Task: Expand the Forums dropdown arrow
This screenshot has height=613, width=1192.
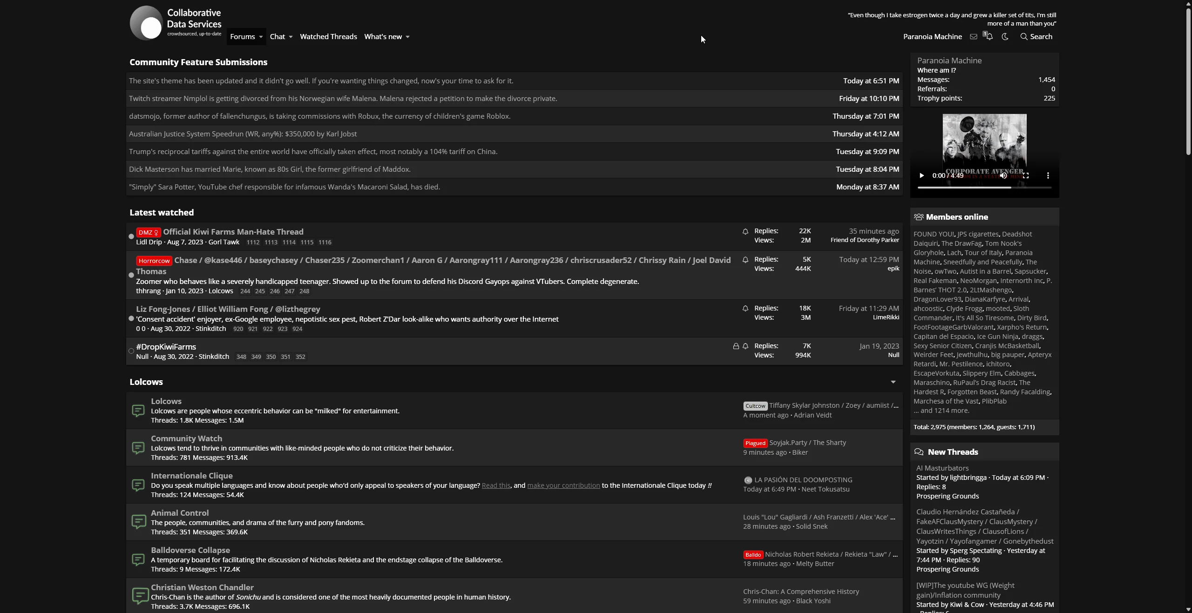Action: click(x=261, y=37)
